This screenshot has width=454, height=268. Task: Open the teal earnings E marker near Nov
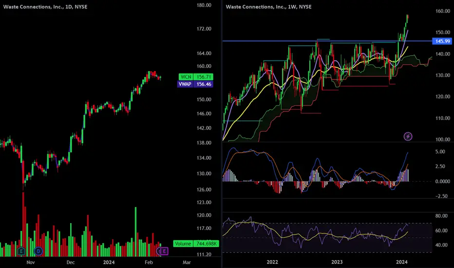point(21,251)
